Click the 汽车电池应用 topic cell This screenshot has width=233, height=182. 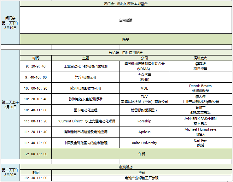[x=85, y=77]
